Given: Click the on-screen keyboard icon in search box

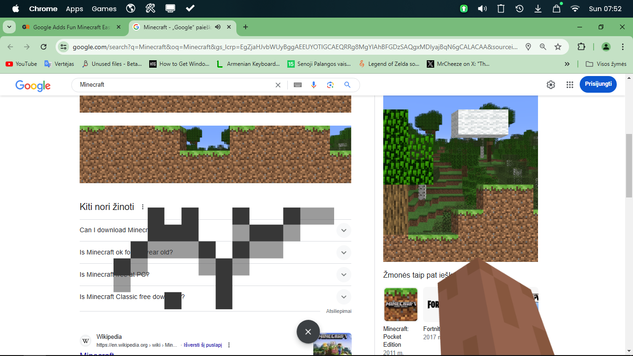Looking at the screenshot, I should click(298, 85).
